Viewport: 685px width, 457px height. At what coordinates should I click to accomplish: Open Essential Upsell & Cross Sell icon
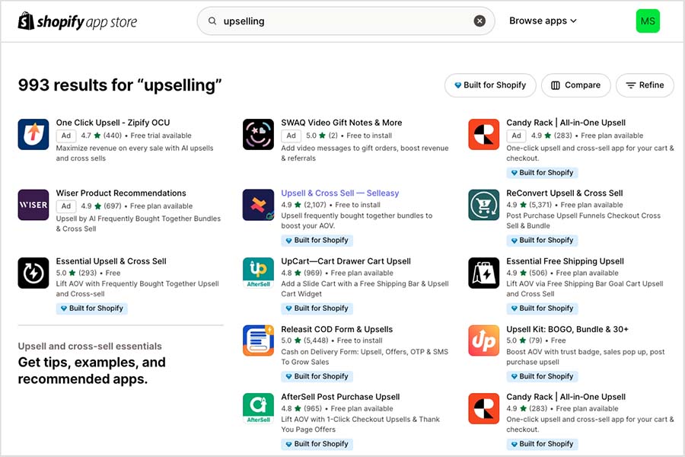pos(33,273)
